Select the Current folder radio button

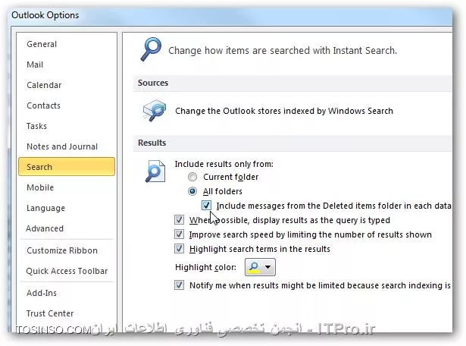pos(192,177)
